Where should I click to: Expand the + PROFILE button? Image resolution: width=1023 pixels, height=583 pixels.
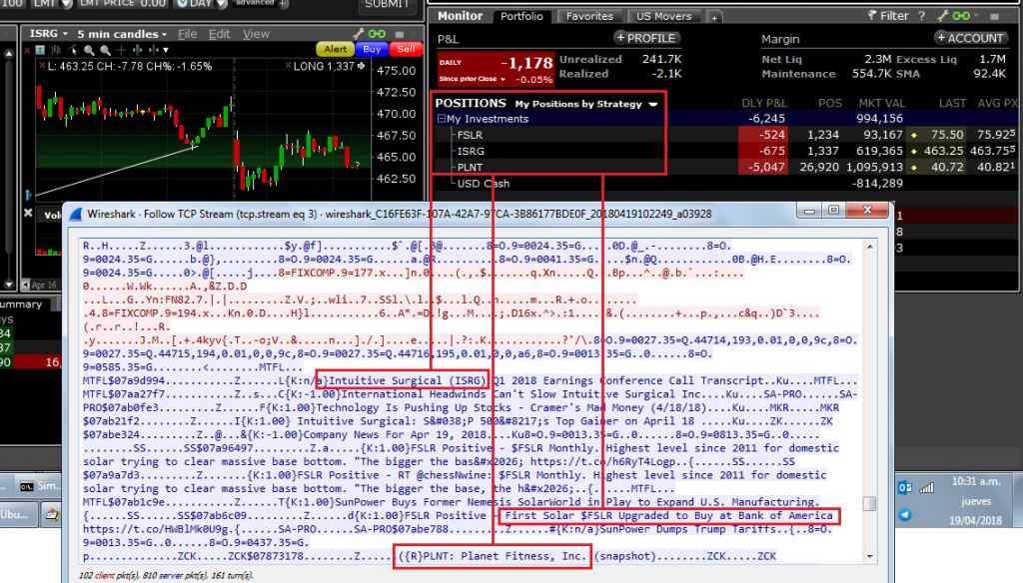click(x=647, y=38)
